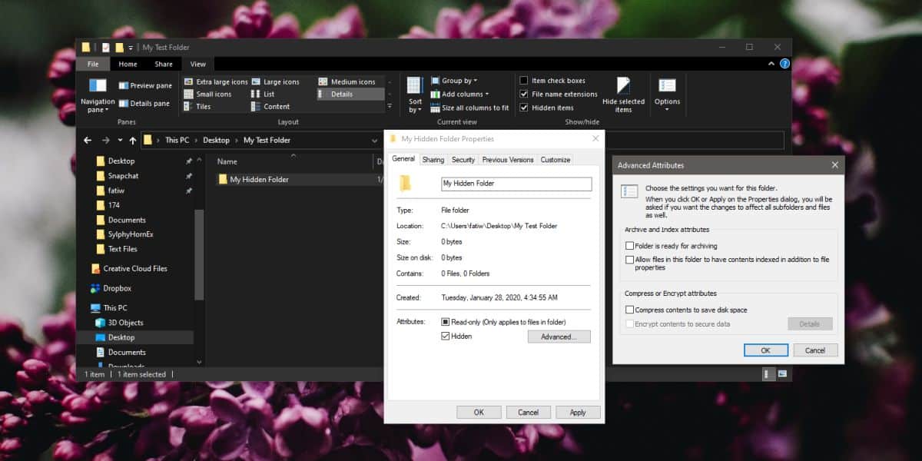Open Explorer help icon
This screenshot has width=922, height=461.
coord(784,64)
